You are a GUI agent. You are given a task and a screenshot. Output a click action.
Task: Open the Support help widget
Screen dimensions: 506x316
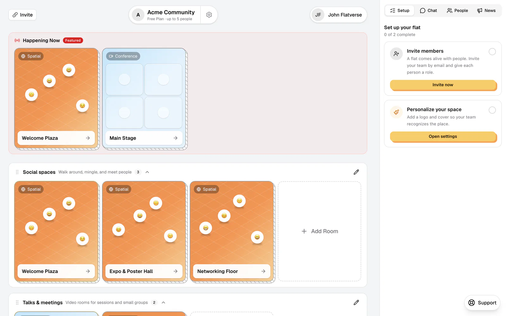(x=482, y=303)
